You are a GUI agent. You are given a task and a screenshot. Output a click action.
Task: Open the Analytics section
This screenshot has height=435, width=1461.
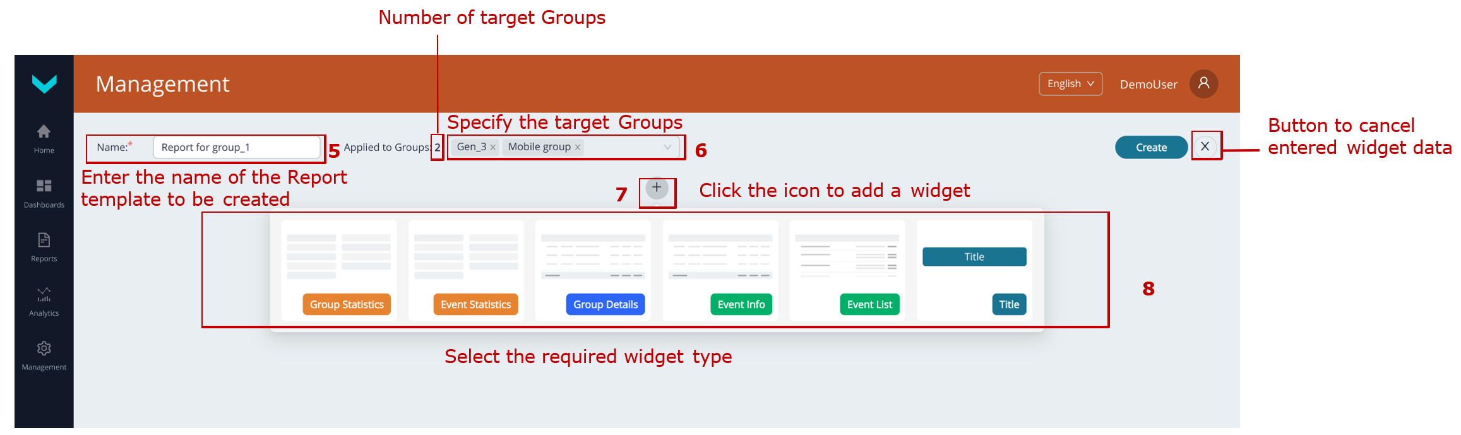click(44, 301)
